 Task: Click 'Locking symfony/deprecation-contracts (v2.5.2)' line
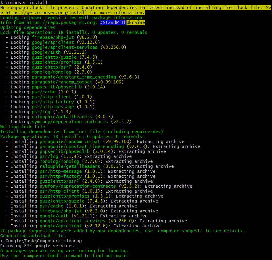point(68,122)
